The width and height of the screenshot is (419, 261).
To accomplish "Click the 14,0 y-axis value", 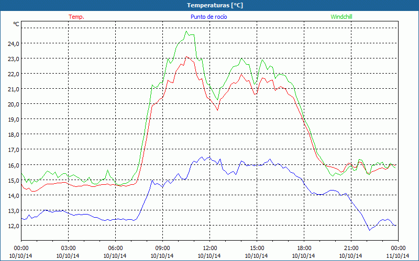I will pyautogui.click(x=14, y=195).
